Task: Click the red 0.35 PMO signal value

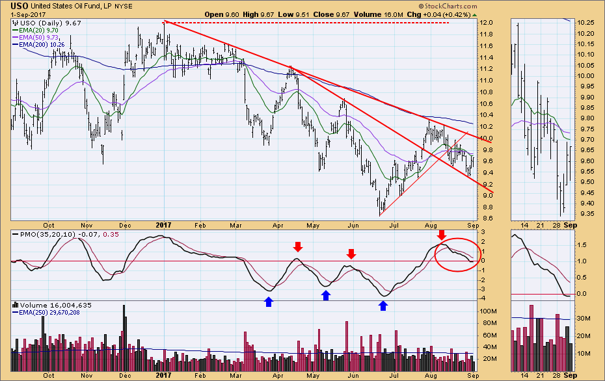Action: coord(111,235)
